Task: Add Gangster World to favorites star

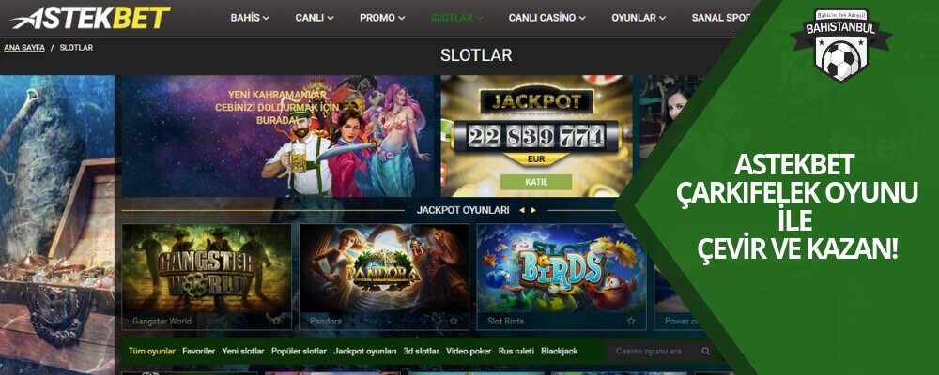Action: pyautogui.click(x=276, y=321)
